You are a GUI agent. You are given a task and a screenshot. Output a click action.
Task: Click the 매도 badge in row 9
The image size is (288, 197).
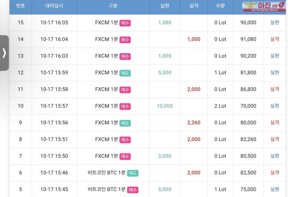coord(125,123)
